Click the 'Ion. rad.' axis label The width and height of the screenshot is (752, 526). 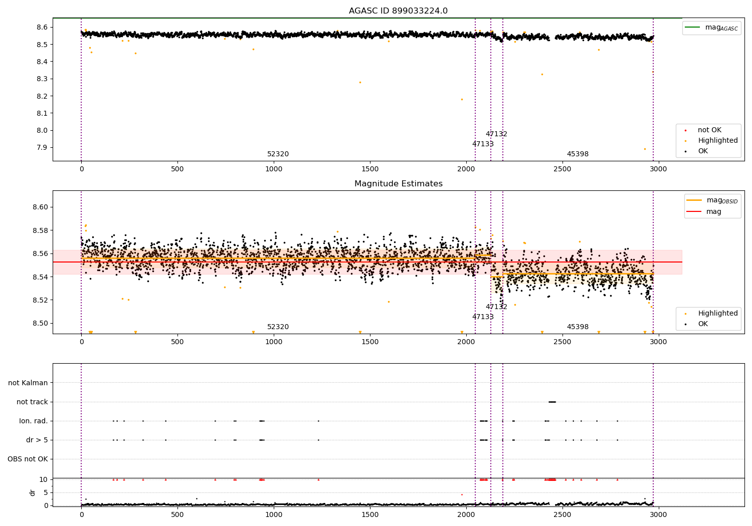34,421
